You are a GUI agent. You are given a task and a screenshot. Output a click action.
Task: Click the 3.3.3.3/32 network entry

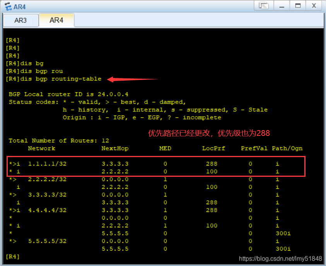tap(48, 195)
